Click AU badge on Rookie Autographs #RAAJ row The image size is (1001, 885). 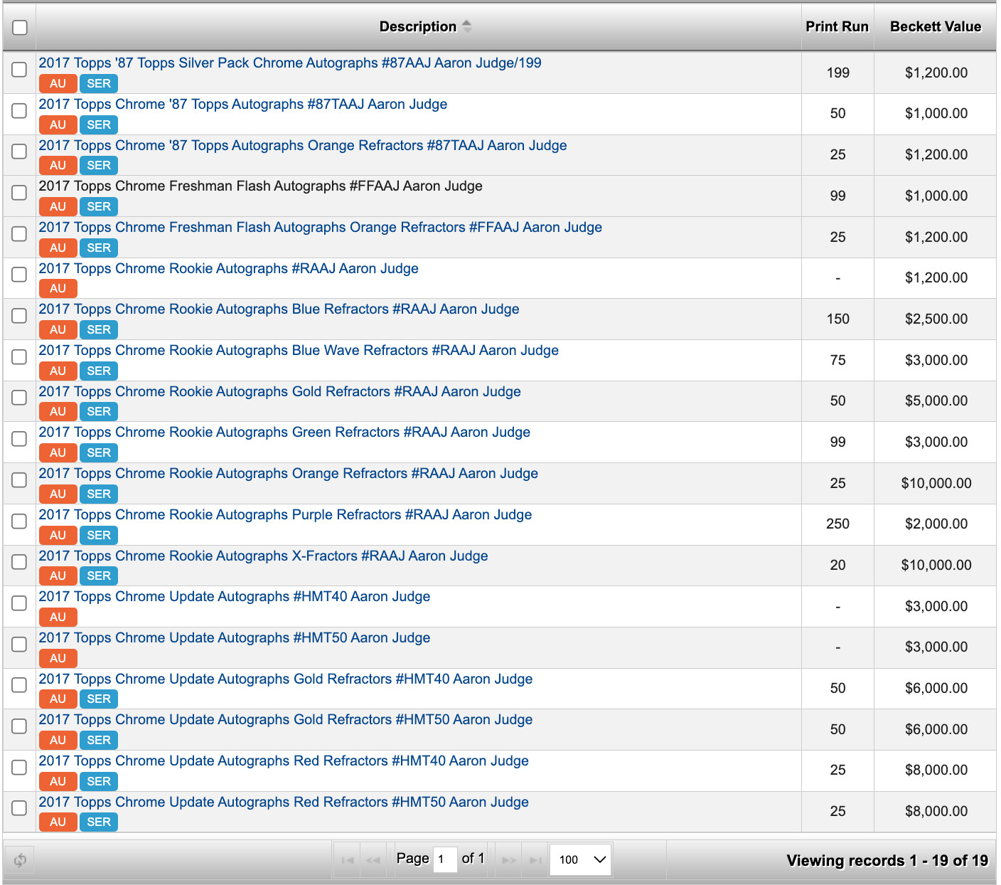pyautogui.click(x=58, y=288)
